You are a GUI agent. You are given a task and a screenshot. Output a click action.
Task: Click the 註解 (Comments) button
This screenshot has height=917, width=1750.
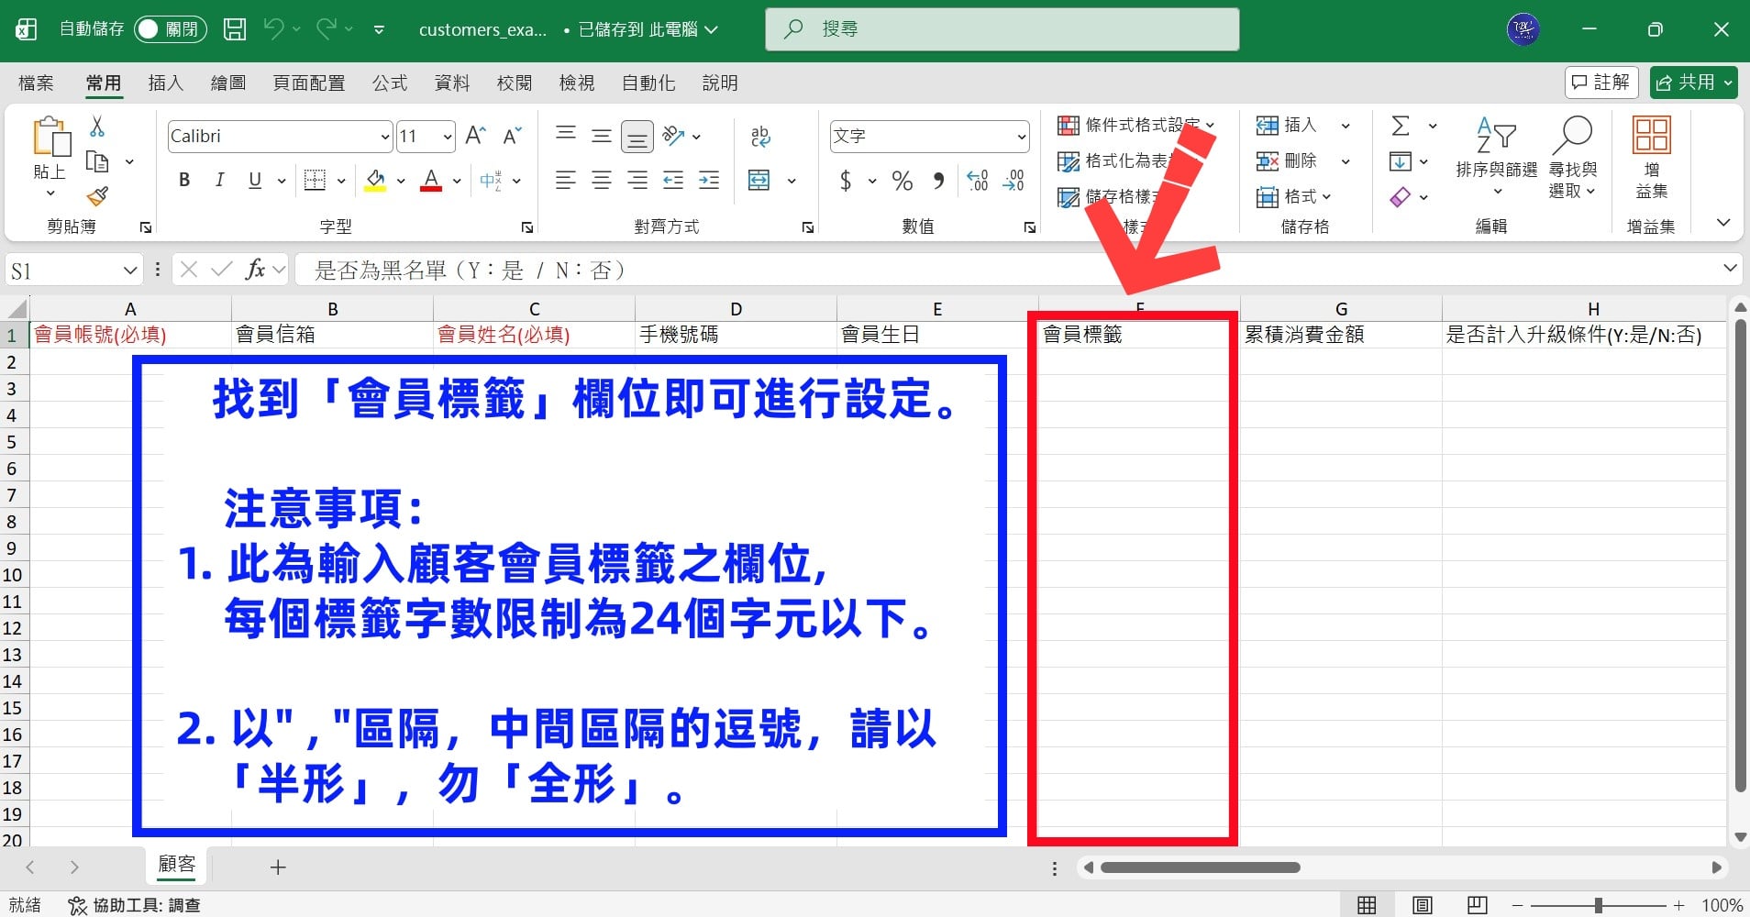click(1601, 83)
